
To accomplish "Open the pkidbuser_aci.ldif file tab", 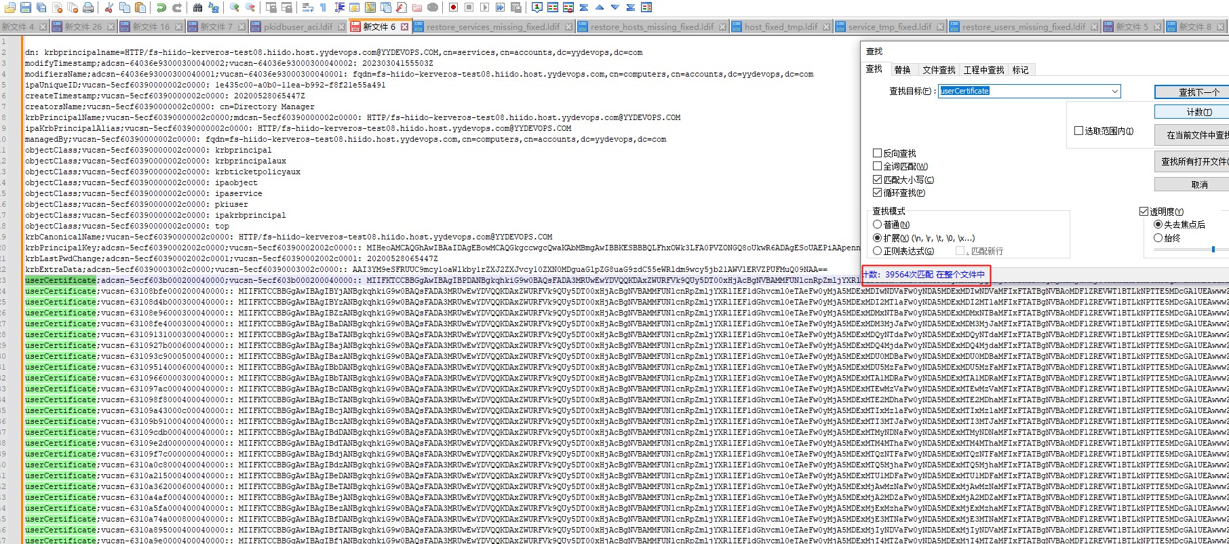I will click(x=298, y=27).
